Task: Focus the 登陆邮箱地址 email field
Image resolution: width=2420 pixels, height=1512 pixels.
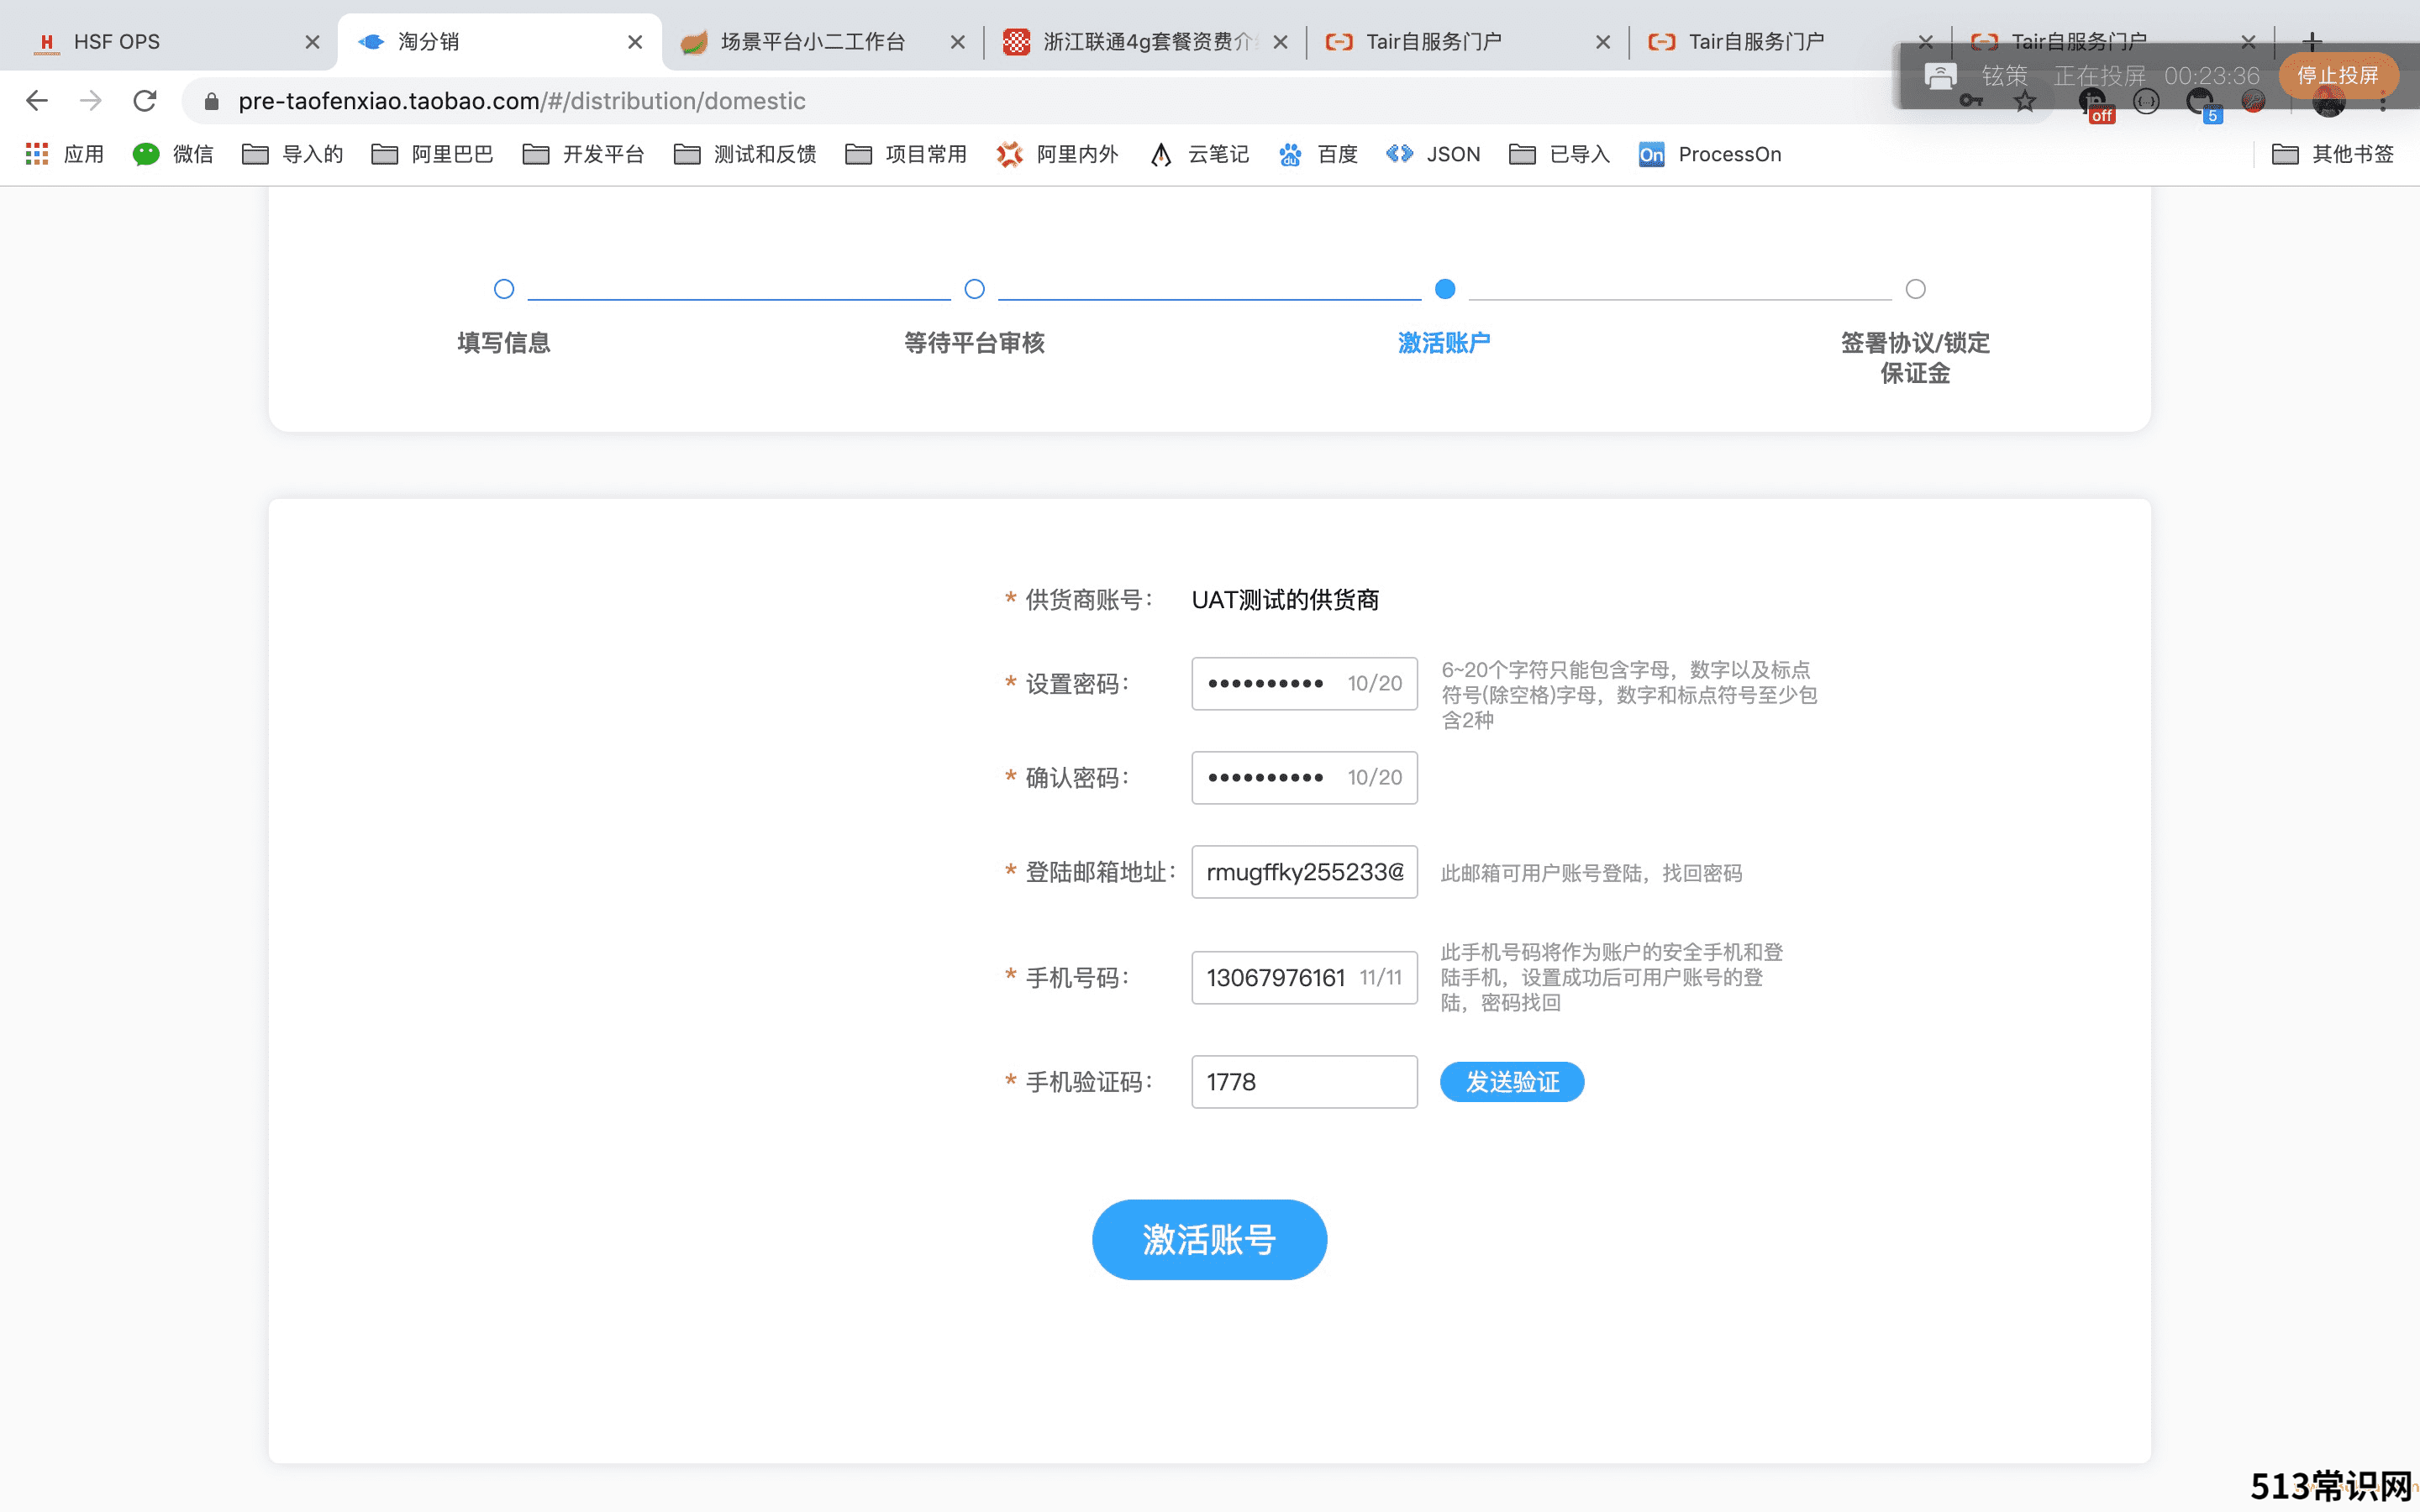Action: 1304,872
